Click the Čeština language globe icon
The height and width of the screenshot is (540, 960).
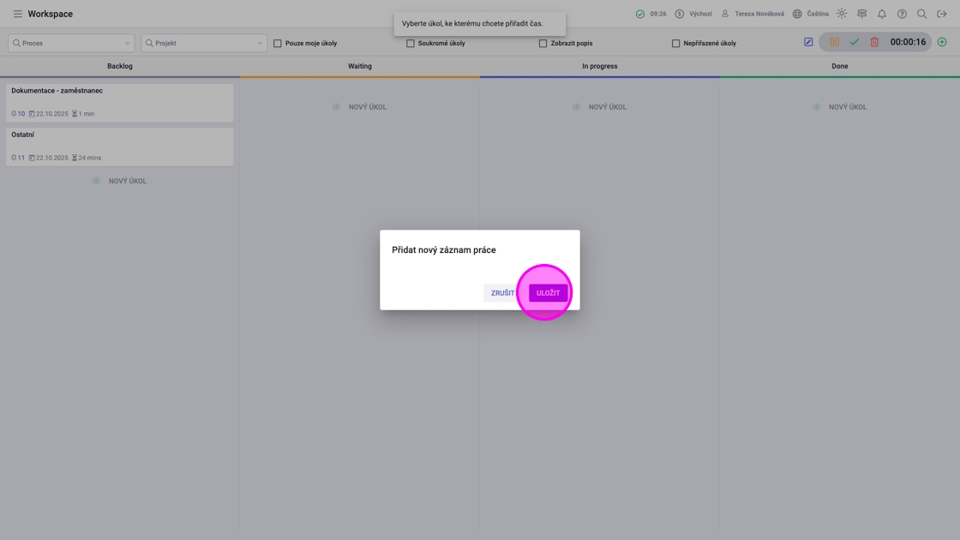797,14
